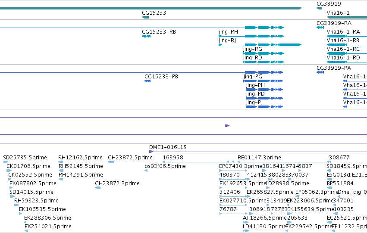Open the CG15233-RB transcript label
Image resolution: width=367 pixels, height=233 pixels.
(x=159, y=32)
